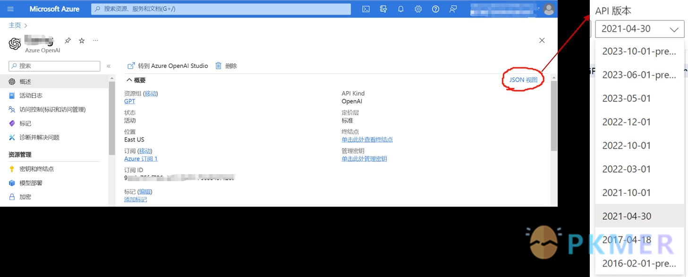The height and width of the screenshot is (277, 688).
Task: Choose API version 2023-05-01
Action: pyautogui.click(x=639, y=98)
